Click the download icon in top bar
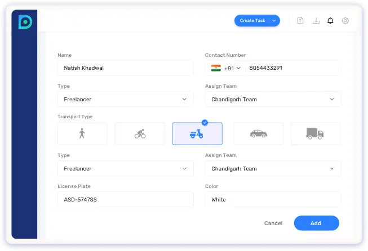This screenshot has width=368, height=251. (316, 21)
